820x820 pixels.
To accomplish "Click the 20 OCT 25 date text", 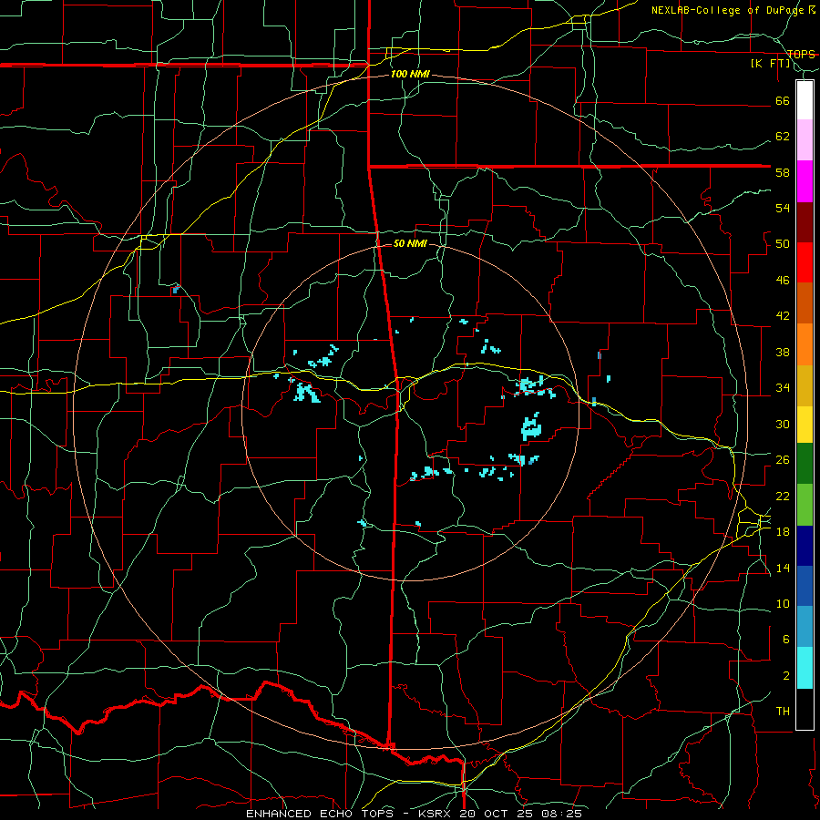I will (497, 814).
